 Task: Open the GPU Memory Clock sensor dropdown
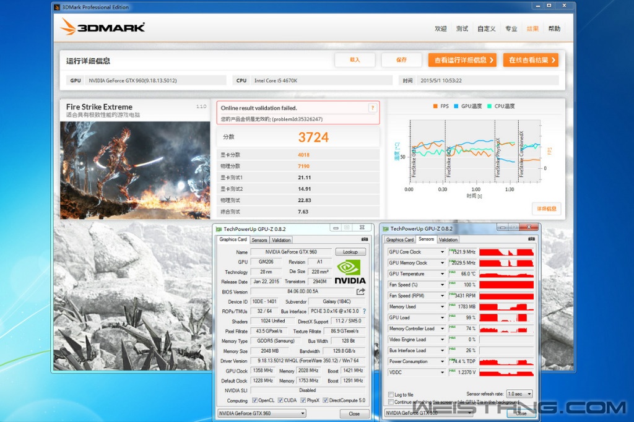[x=442, y=263]
